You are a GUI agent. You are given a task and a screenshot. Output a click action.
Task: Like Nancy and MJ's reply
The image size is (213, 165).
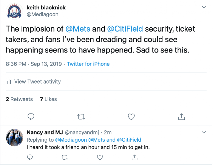point(100,157)
